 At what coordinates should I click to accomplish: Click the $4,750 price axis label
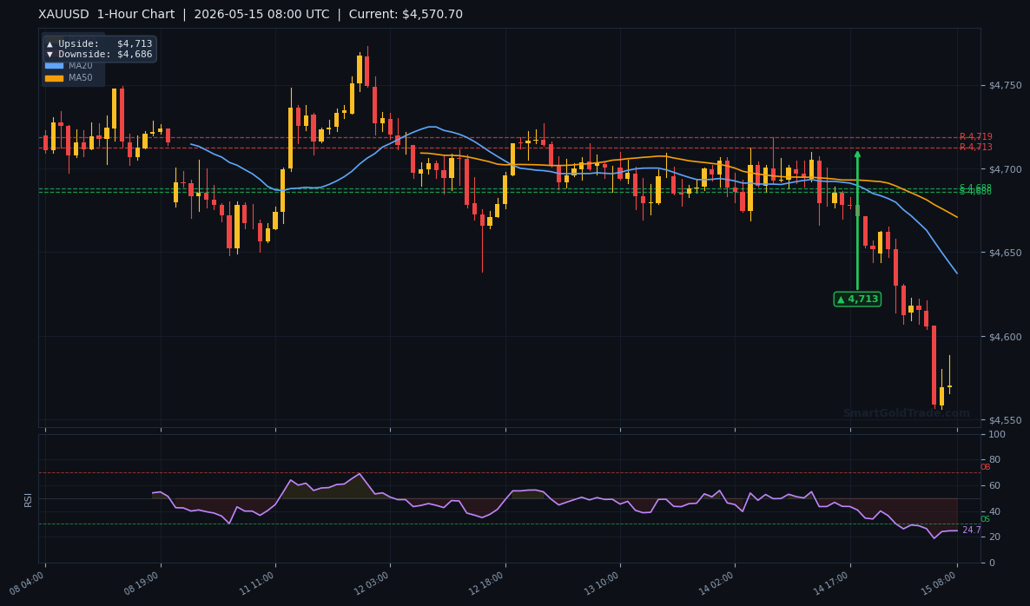1005,85
